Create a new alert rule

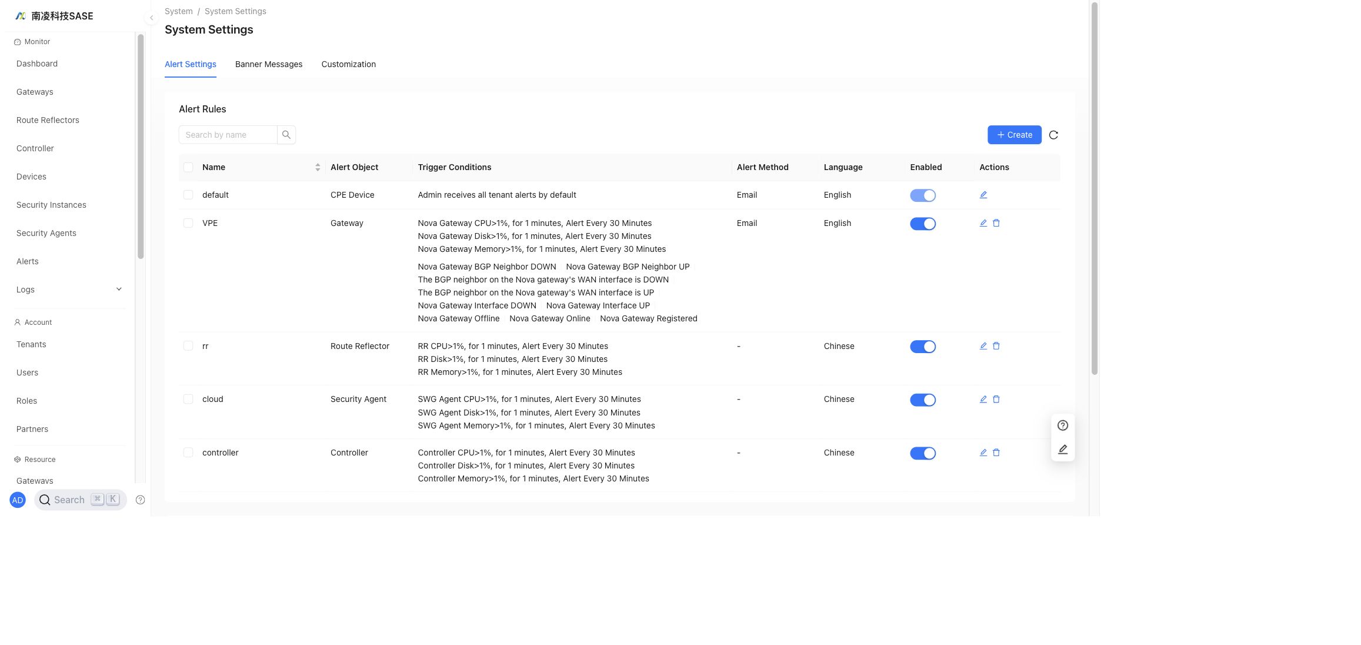coord(1014,135)
